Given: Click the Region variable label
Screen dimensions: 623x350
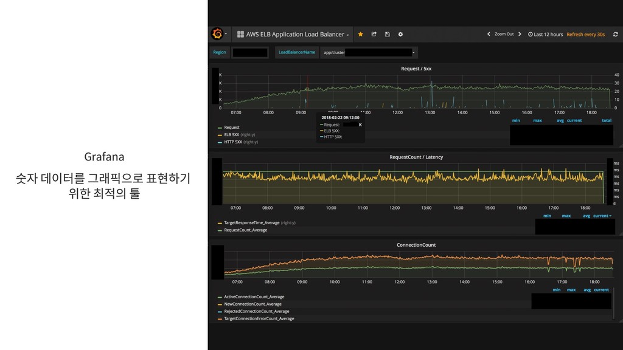Looking at the screenshot, I should click(219, 52).
